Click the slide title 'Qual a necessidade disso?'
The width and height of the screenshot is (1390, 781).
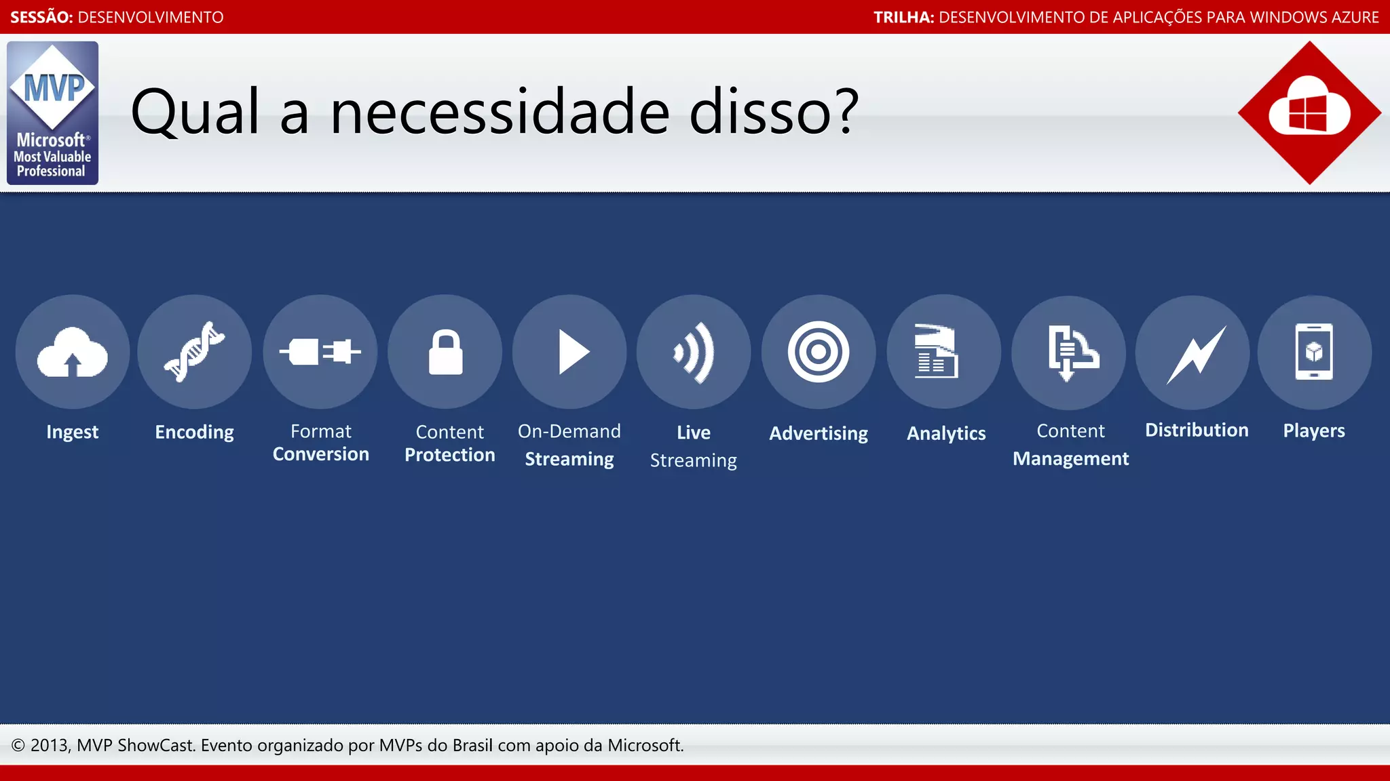[494, 112]
